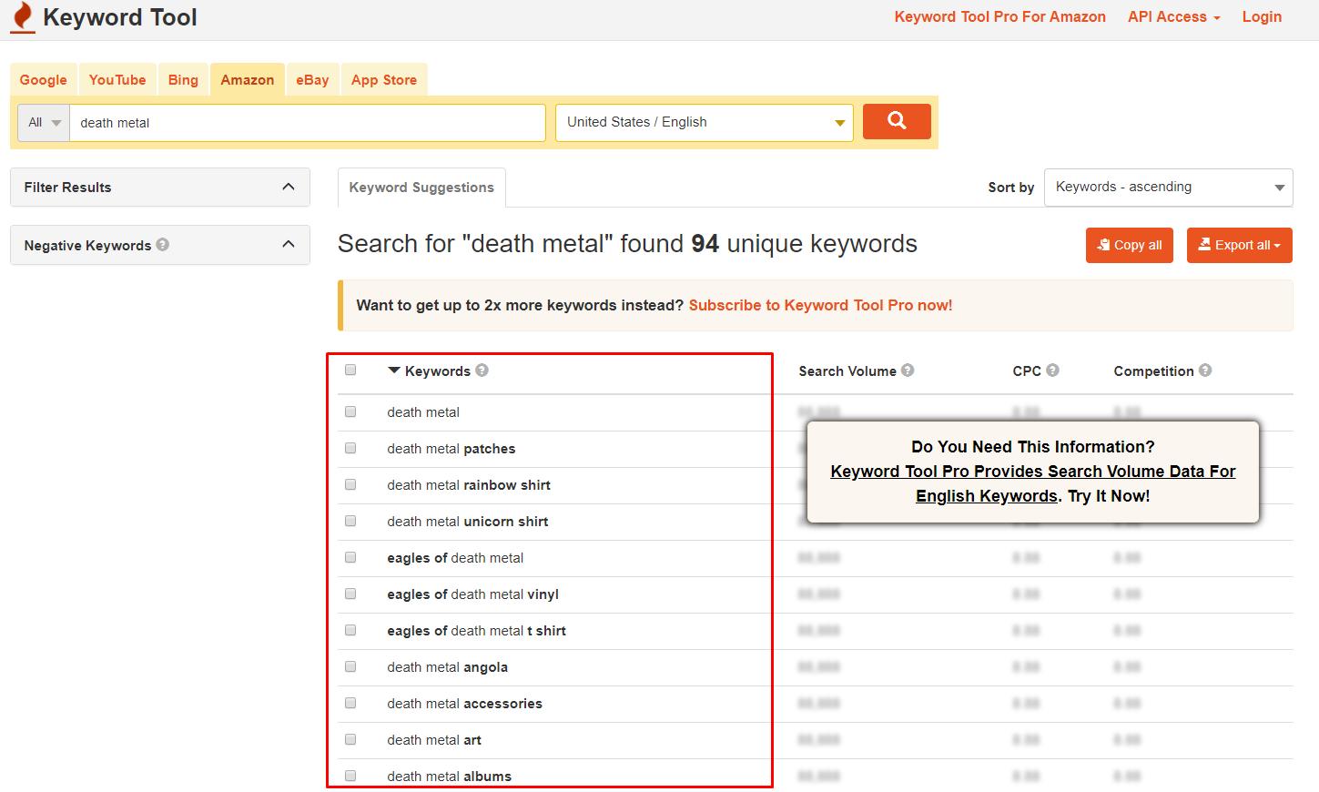The width and height of the screenshot is (1319, 792).
Task: Open the All category dropdown
Action: (x=44, y=122)
